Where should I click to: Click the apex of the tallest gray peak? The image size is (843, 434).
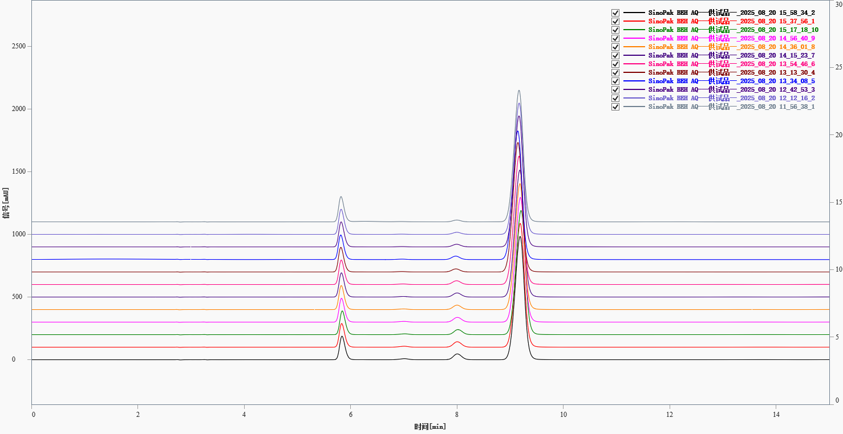coord(519,91)
